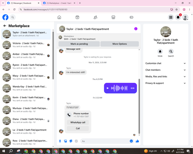Go back in browser history

[3, 10]
